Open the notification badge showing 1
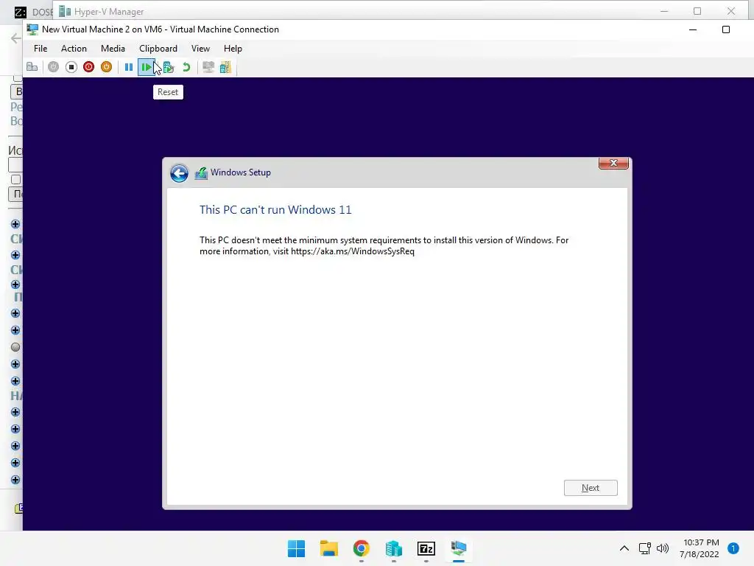Viewport: 754px width, 566px height. (x=733, y=548)
